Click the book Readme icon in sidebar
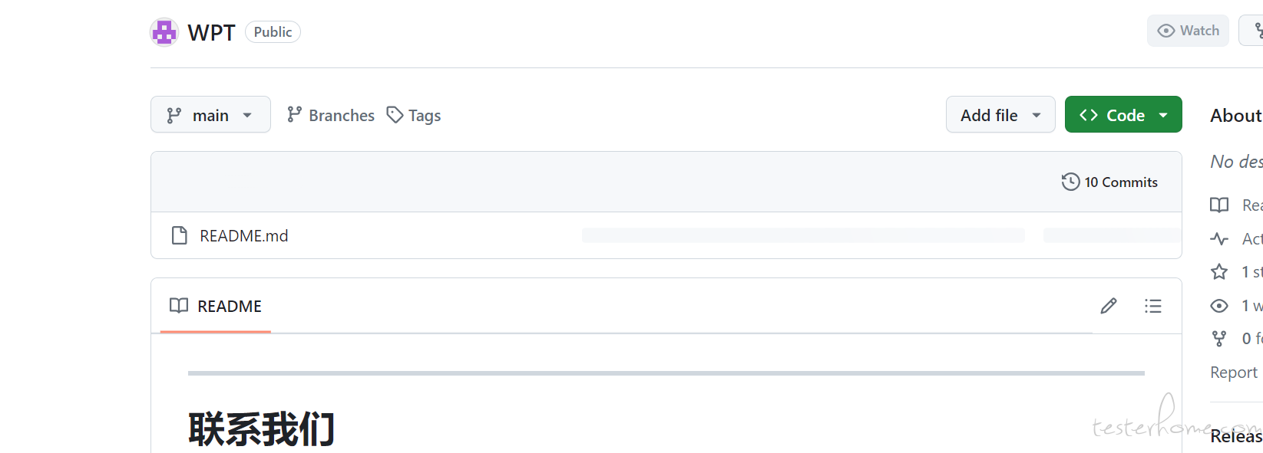The image size is (1263, 453). pyautogui.click(x=1219, y=205)
